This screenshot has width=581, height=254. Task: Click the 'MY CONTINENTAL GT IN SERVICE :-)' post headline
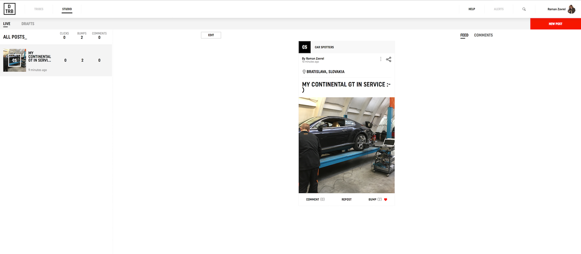click(346, 87)
